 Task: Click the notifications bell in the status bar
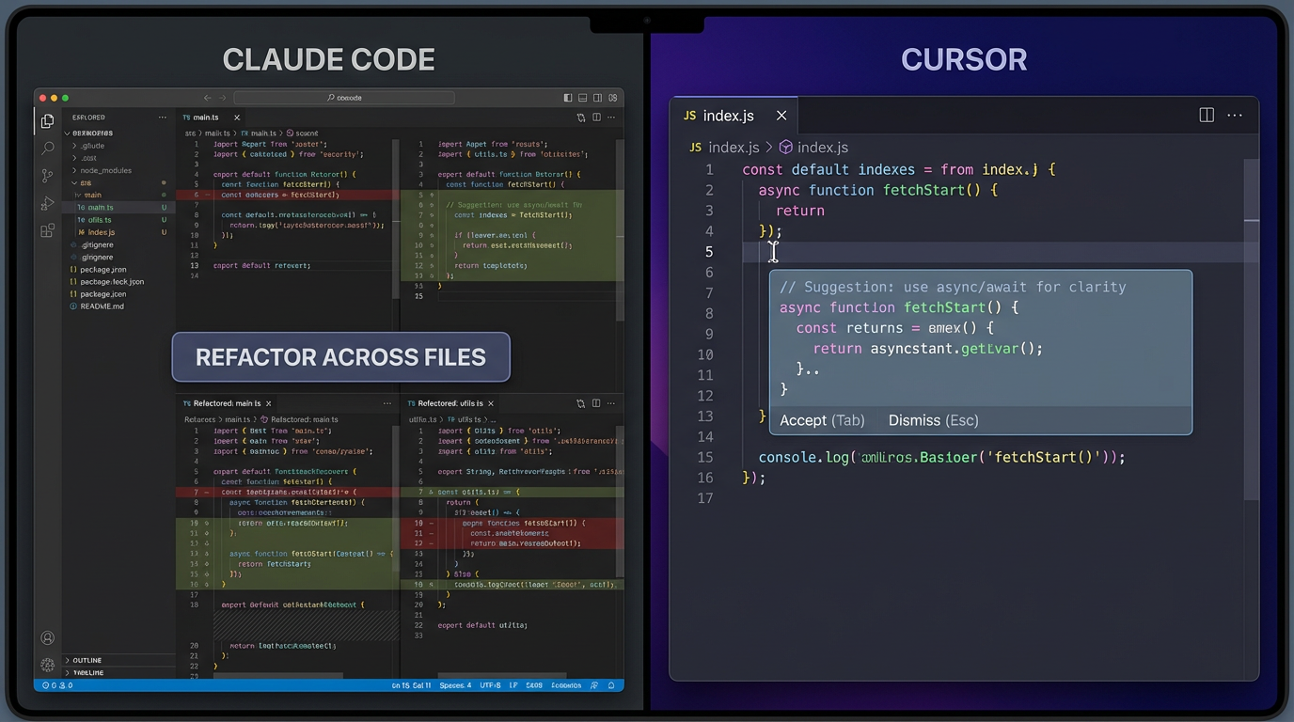click(x=611, y=685)
